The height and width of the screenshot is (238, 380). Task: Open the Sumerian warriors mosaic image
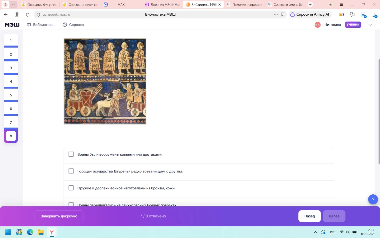click(x=105, y=81)
